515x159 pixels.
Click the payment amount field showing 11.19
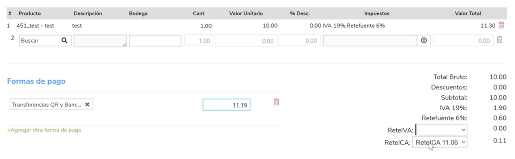pos(226,105)
